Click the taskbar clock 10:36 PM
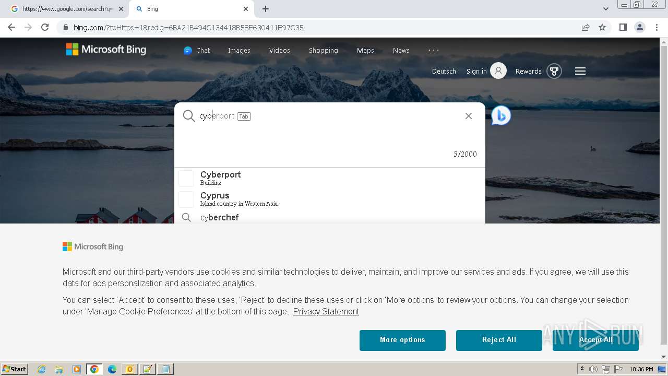Viewport: 668px width, 376px height. pos(641,369)
